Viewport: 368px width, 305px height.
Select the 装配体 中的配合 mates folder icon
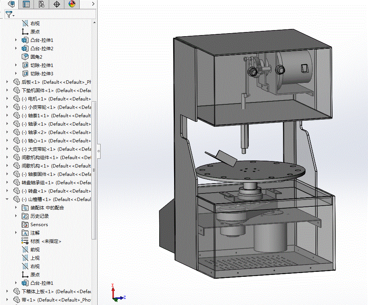pyautogui.click(x=25, y=208)
